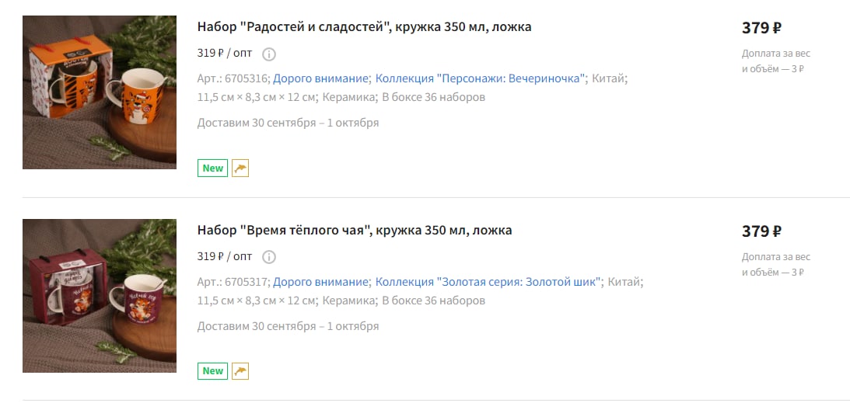Click 319 ₽ / опт price for Время тёплого чая set
Viewport: 850px width, 403px height.
(225, 256)
